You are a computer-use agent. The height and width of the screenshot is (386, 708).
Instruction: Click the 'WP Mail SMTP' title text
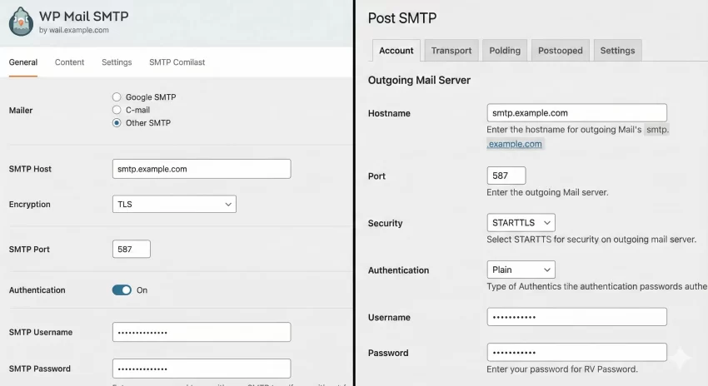tap(83, 16)
